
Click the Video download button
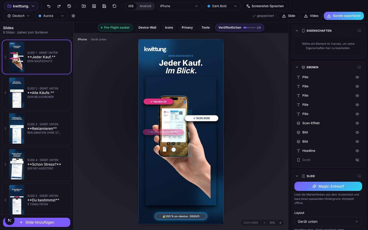click(x=311, y=16)
